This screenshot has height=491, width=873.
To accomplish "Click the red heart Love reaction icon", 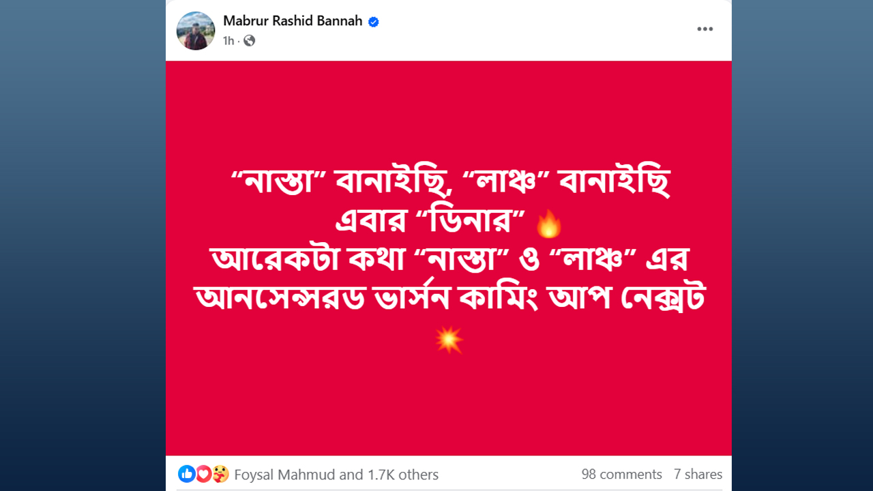I will click(x=203, y=474).
